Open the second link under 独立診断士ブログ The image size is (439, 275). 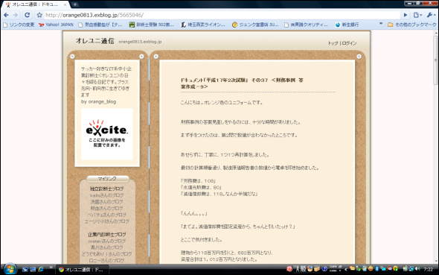[x=106, y=202]
